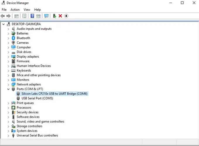Click the red X uninstall device icon
The height and width of the screenshot is (146, 199).
click(x=60, y=16)
